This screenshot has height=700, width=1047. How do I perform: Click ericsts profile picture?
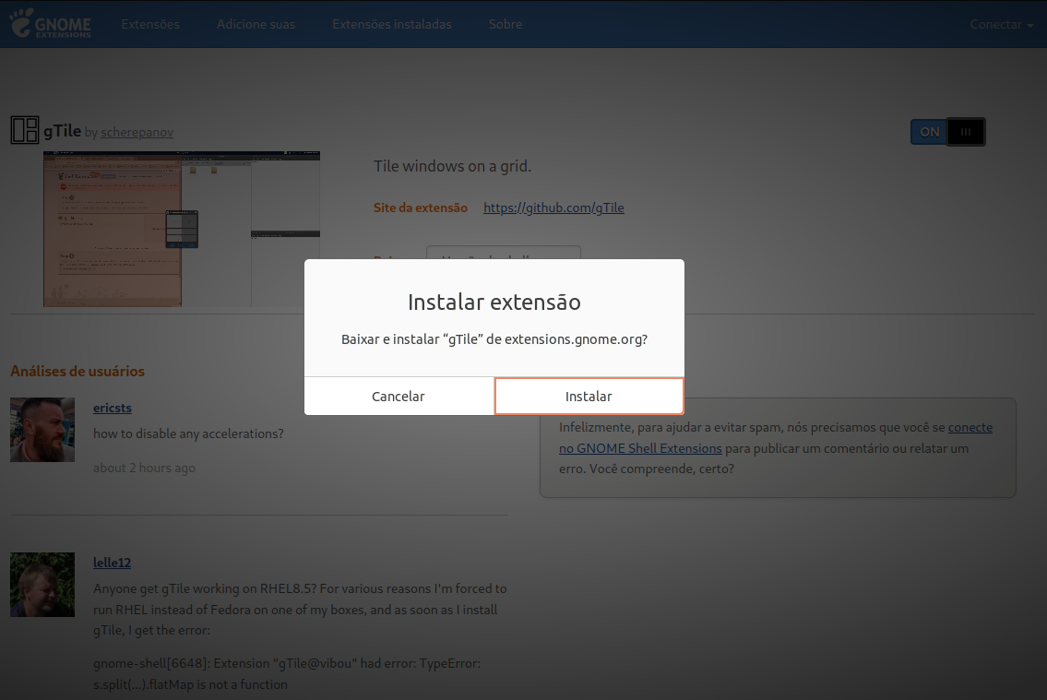42,429
